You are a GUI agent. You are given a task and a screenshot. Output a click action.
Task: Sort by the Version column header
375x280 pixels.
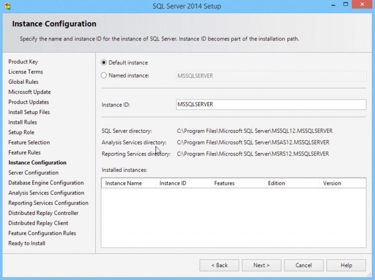(x=343, y=183)
